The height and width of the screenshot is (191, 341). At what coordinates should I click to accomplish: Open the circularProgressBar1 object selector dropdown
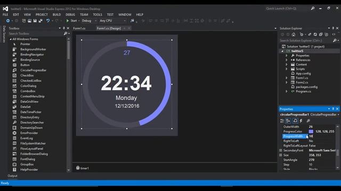(x=338, y=115)
